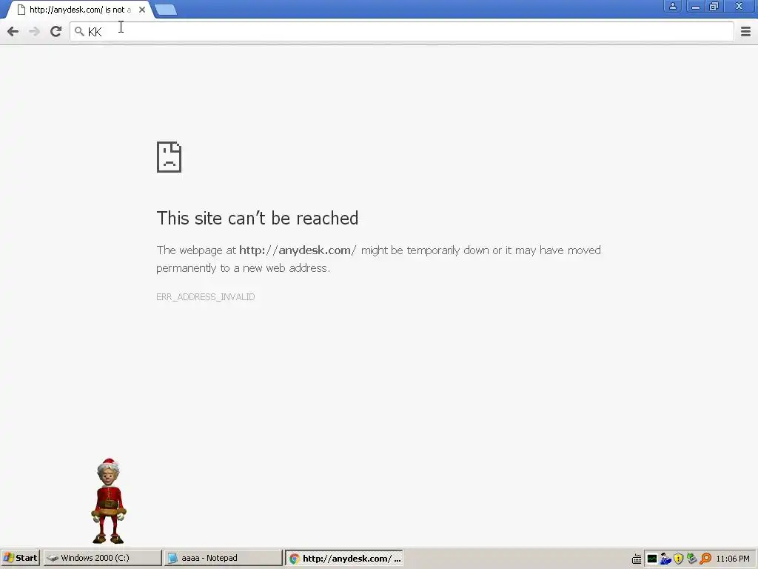
Task: Click the ERR_ADDRESS_INVALID error code
Action: (206, 296)
